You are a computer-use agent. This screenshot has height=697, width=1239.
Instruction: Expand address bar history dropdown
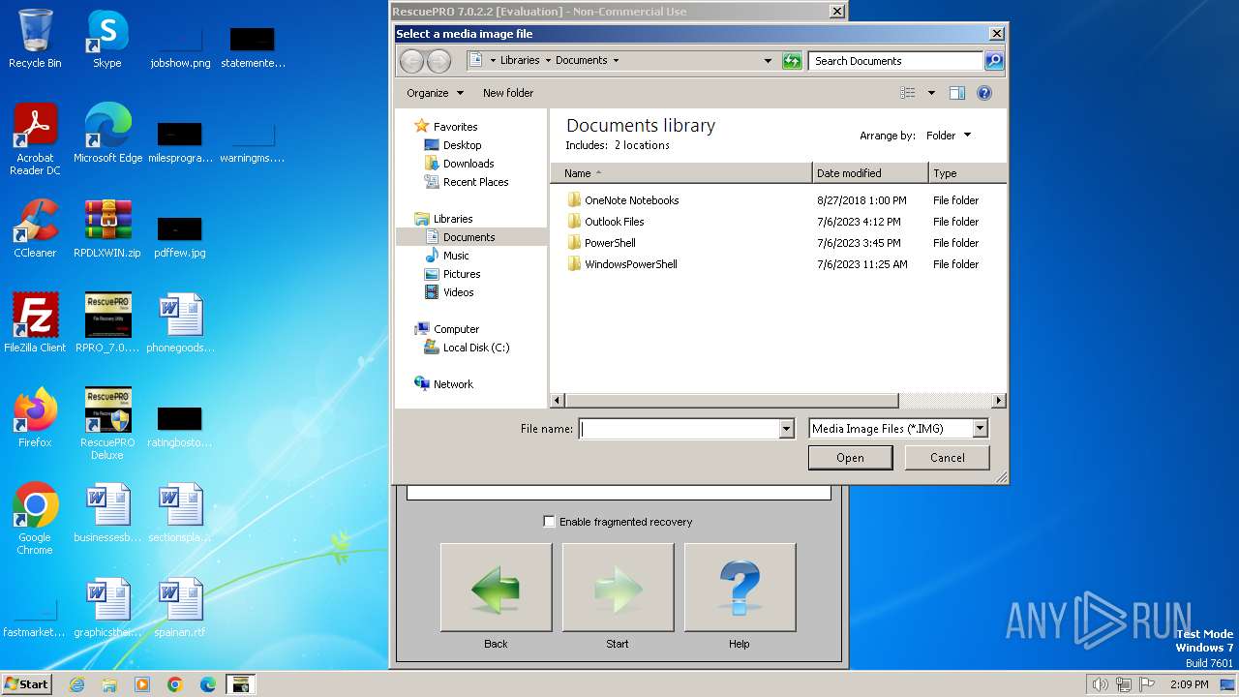pos(768,61)
